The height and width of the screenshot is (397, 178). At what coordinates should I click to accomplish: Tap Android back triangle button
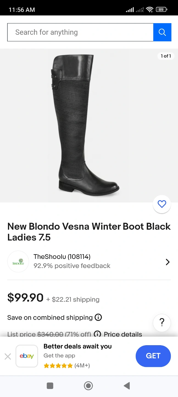(127, 385)
